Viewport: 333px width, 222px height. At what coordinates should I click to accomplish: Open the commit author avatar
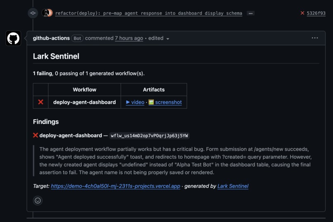[x=47, y=13]
